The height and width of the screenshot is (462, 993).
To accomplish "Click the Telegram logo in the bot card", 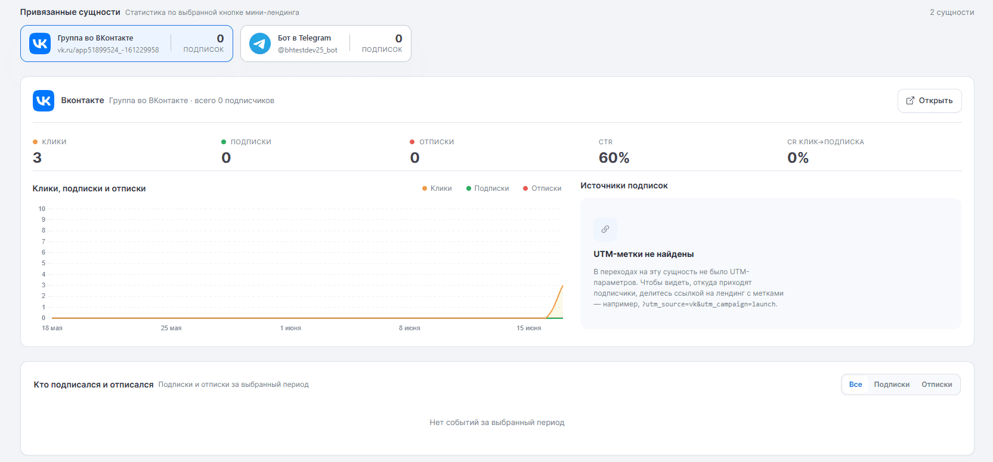I will 260,44.
